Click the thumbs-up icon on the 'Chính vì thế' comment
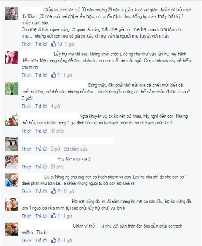 (53, 240)
